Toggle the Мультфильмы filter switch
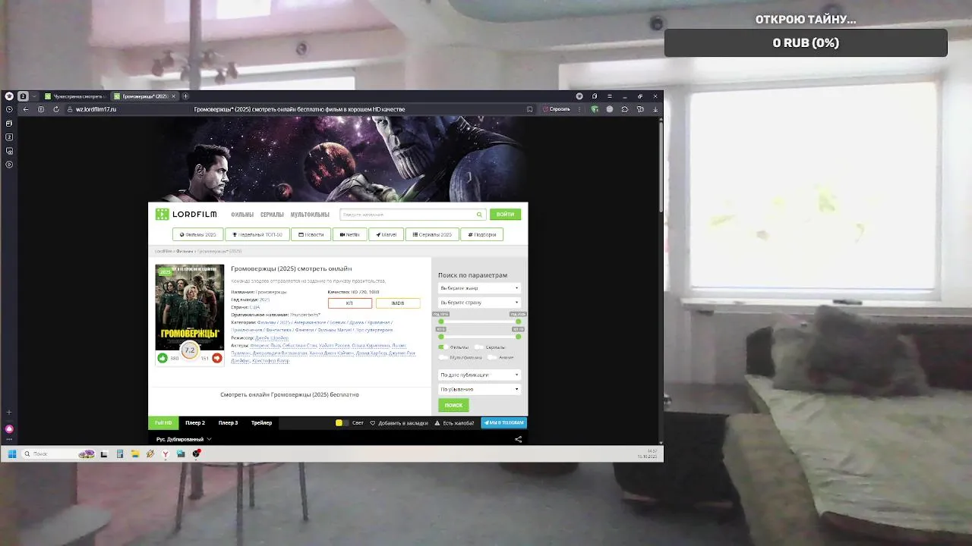This screenshot has height=546, width=972. (443, 357)
